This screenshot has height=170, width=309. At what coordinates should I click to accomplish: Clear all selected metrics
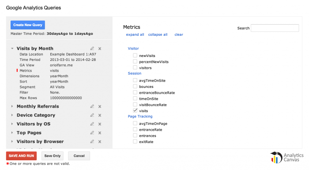(x=179, y=34)
